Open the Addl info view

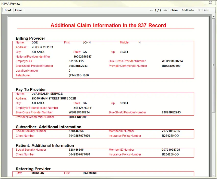point(188,10)
